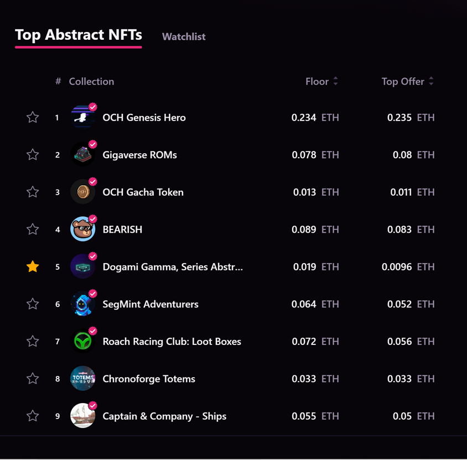The width and height of the screenshot is (467, 460).
Task: Click floor price 0.055 ETH
Action: [x=315, y=416]
